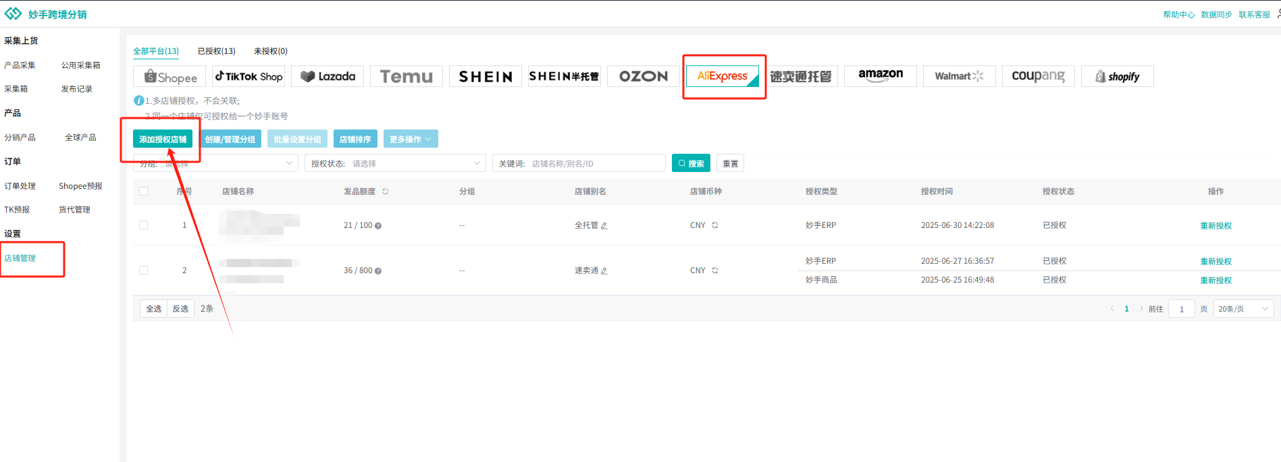Open 发布记录 in sidebar
This screenshot has height=462, width=1281.
pyautogui.click(x=77, y=89)
